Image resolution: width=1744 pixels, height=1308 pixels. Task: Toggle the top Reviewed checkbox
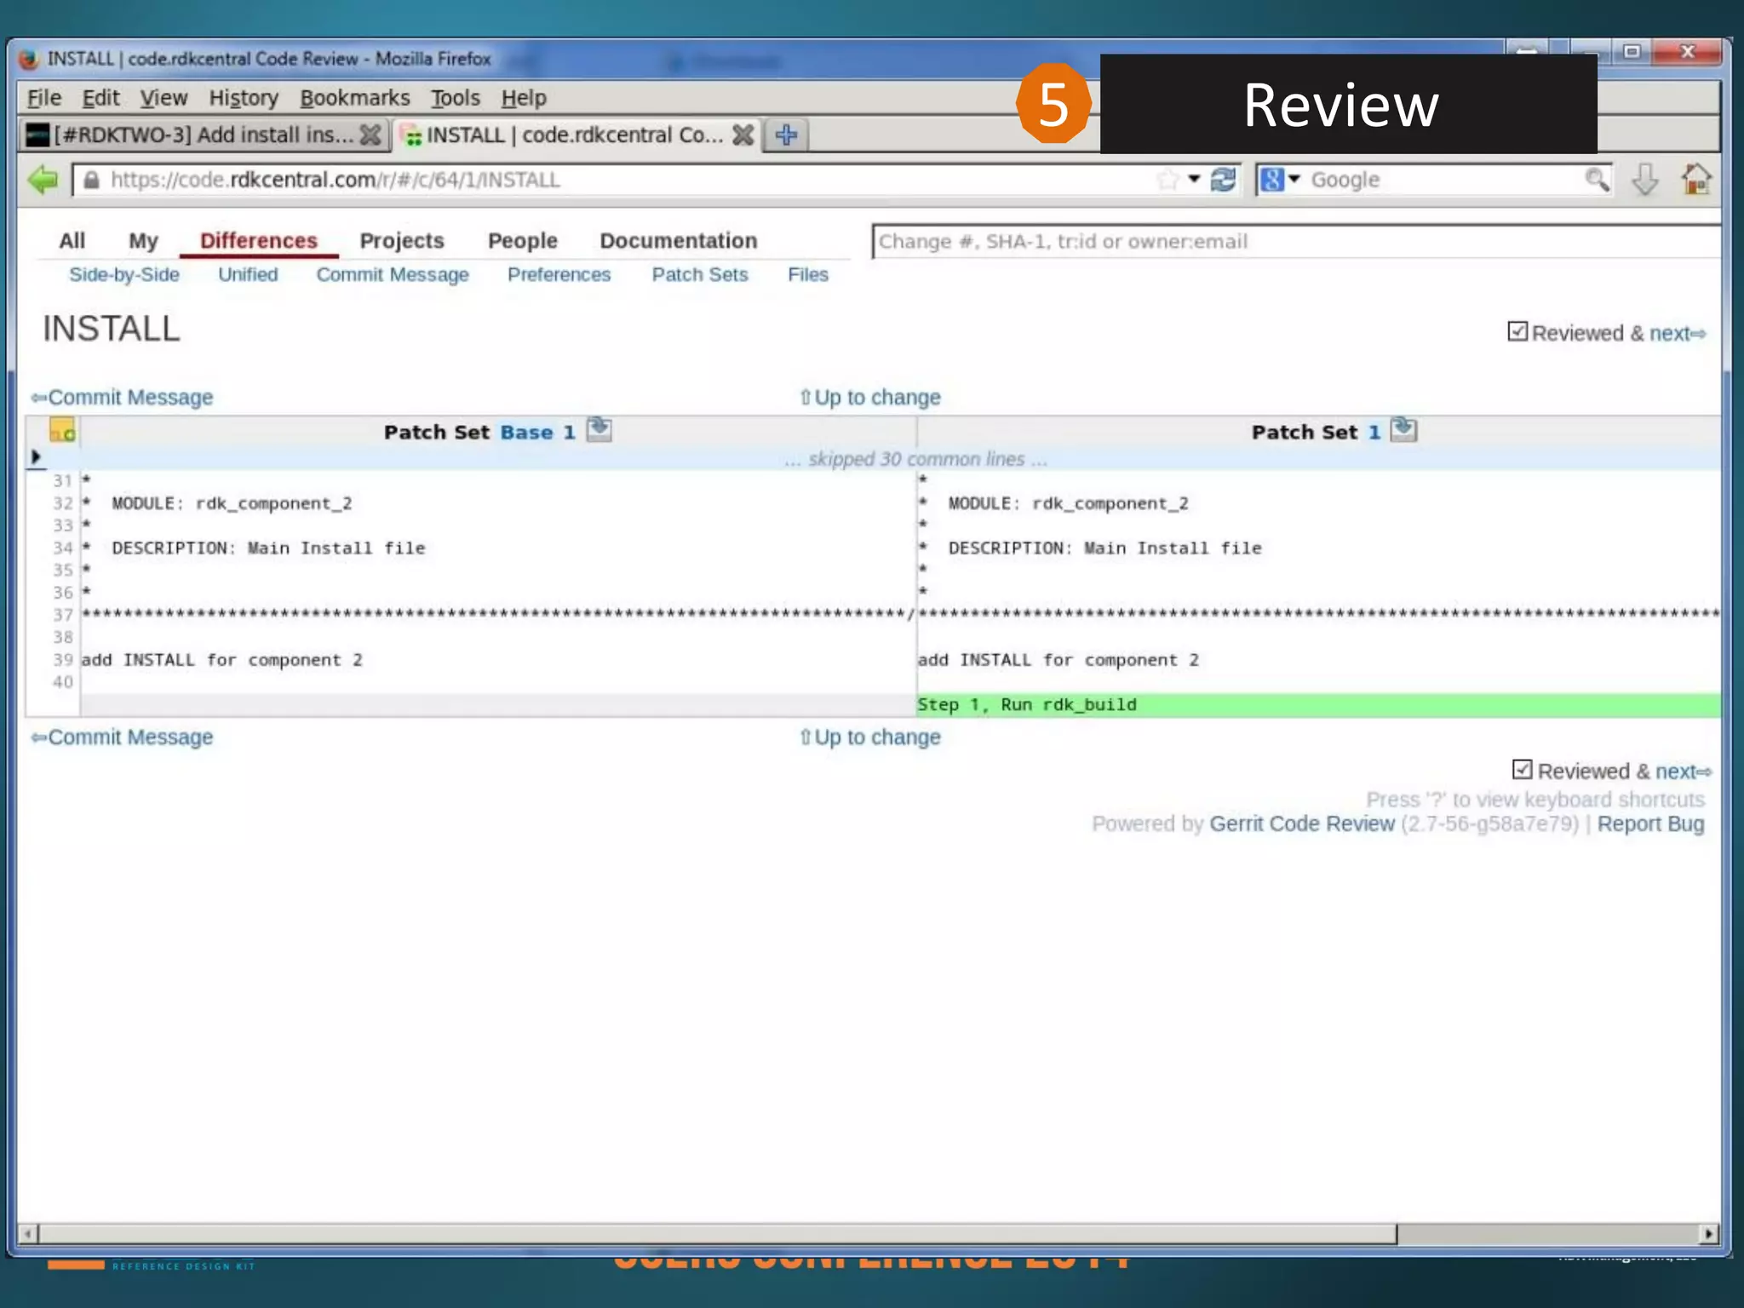point(1517,331)
